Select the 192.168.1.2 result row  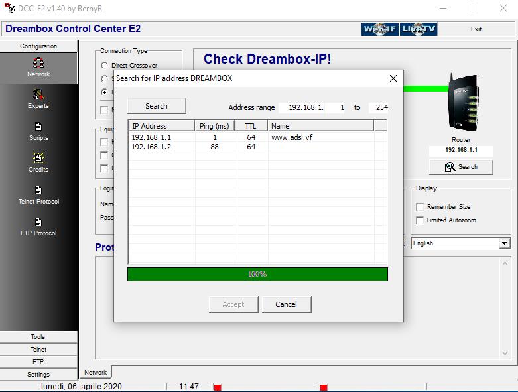(257, 147)
